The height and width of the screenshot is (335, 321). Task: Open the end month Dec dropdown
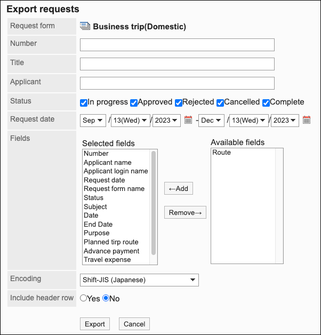211,121
